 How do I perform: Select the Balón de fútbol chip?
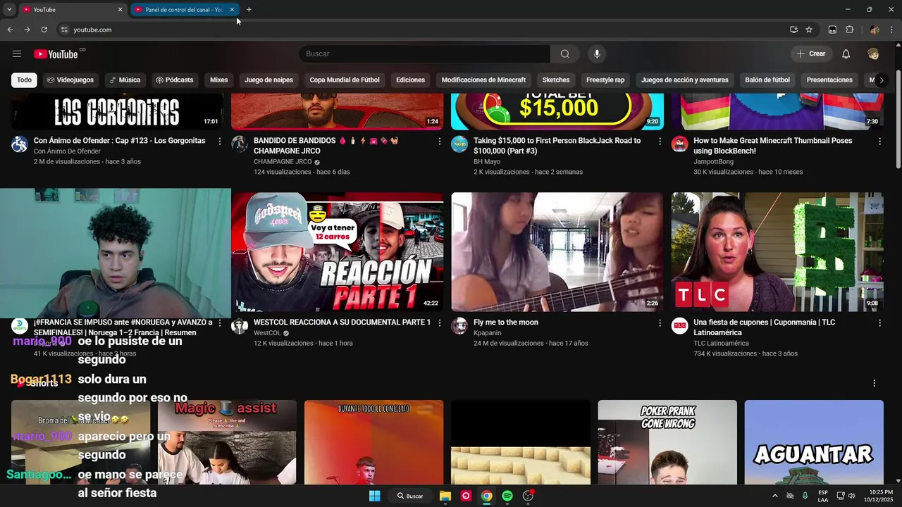pos(767,80)
